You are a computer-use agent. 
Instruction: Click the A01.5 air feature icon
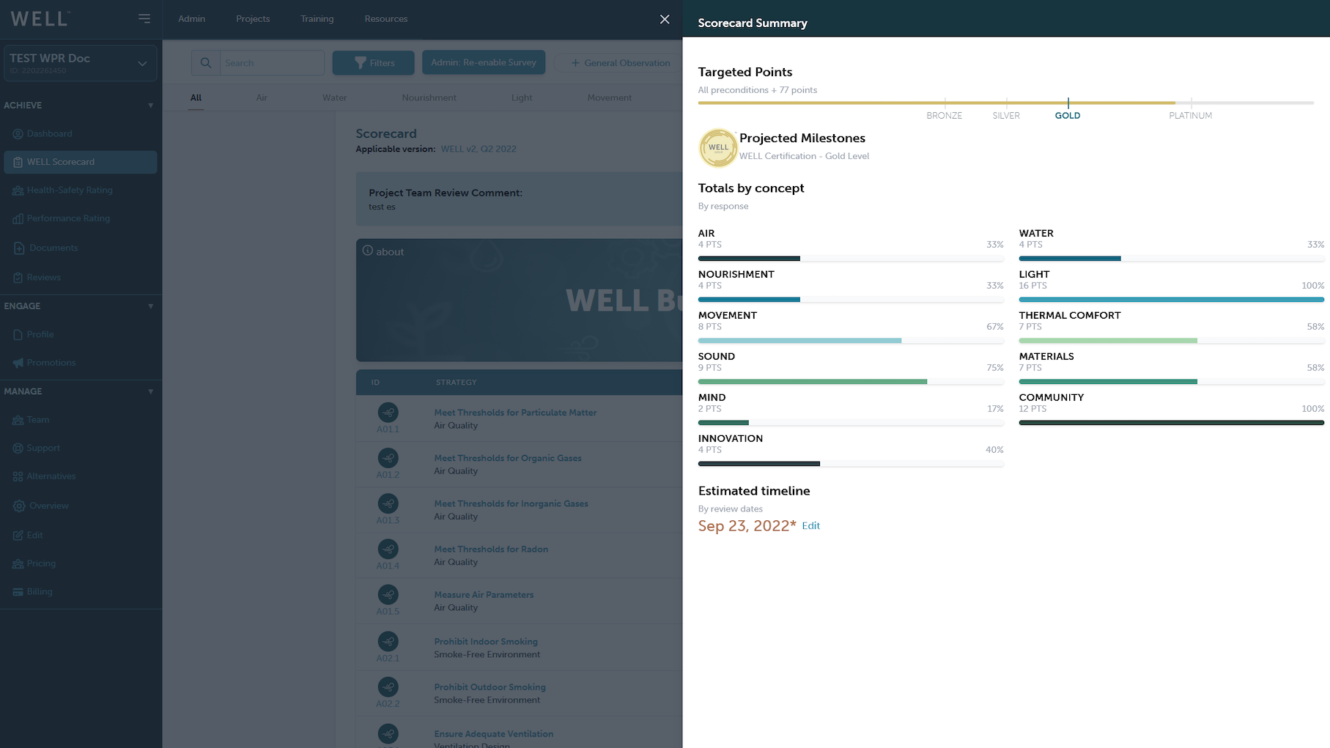(x=388, y=594)
